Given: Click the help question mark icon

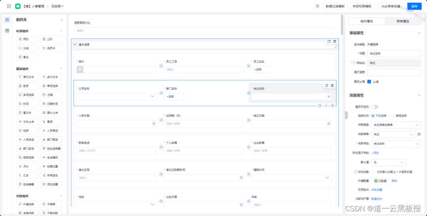Looking at the screenshot, I should [317, 6].
